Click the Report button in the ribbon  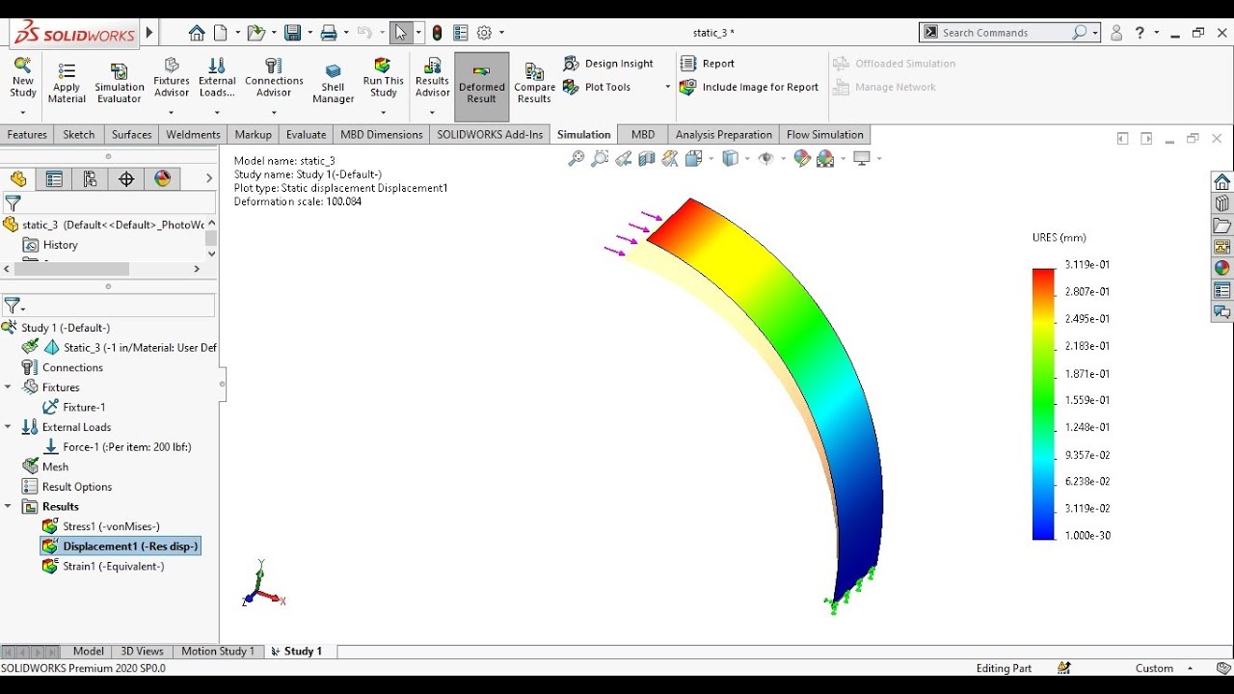click(x=708, y=64)
